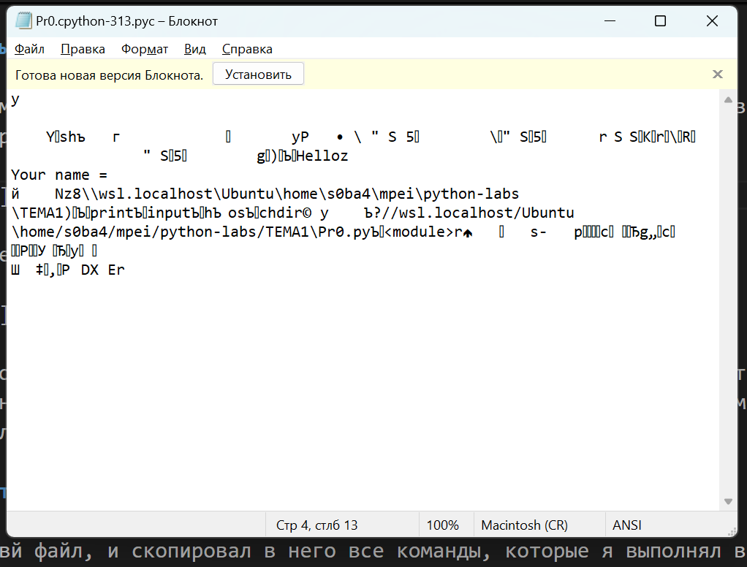The width and height of the screenshot is (747, 567).
Task: Open the Файл menu
Action: click(29, 49)
